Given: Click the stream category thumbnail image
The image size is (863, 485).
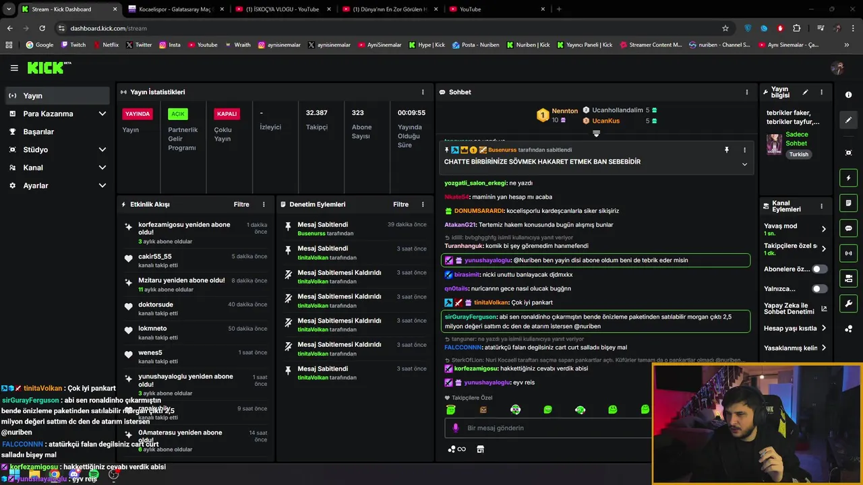Looking at the screenshot, I should pyautogui.click(x=774, y=144).
